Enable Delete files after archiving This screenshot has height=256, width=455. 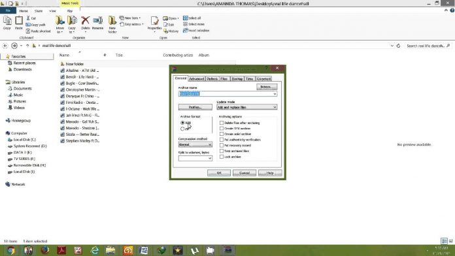[x=222, y=123]
